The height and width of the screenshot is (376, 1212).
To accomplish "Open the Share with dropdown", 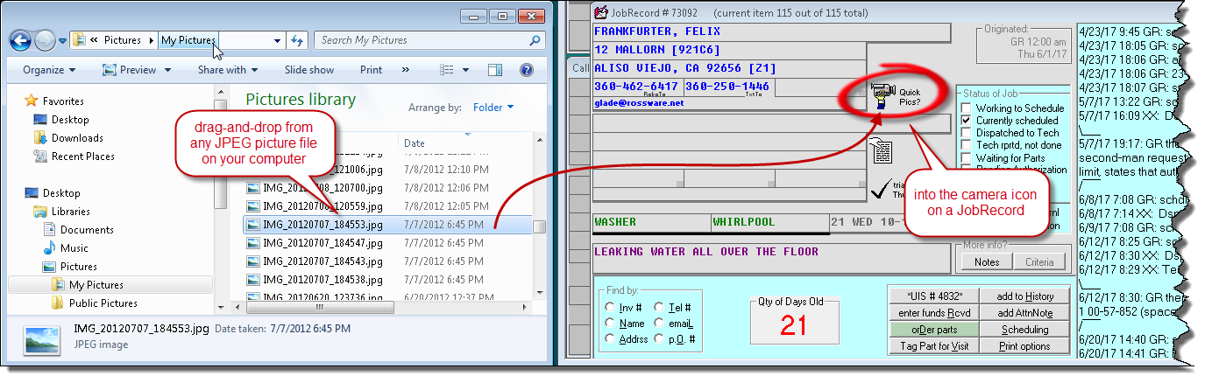I will pyautogui.click(x=227, y=70).
